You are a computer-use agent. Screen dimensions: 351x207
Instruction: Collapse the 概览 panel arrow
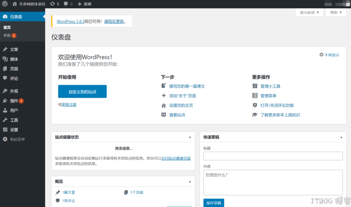[190, 181]
